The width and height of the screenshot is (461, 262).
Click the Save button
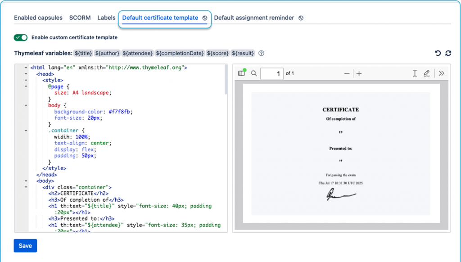[x=25, y=246]
